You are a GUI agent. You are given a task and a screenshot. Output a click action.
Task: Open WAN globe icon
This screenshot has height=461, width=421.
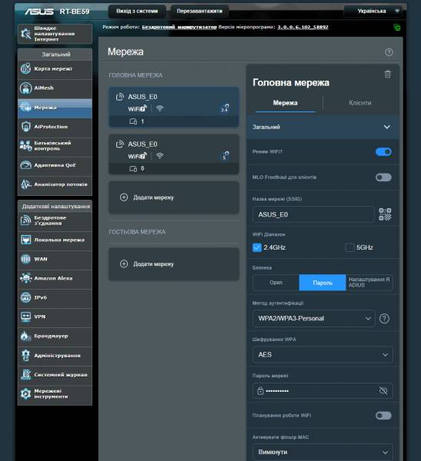point(25,259)
